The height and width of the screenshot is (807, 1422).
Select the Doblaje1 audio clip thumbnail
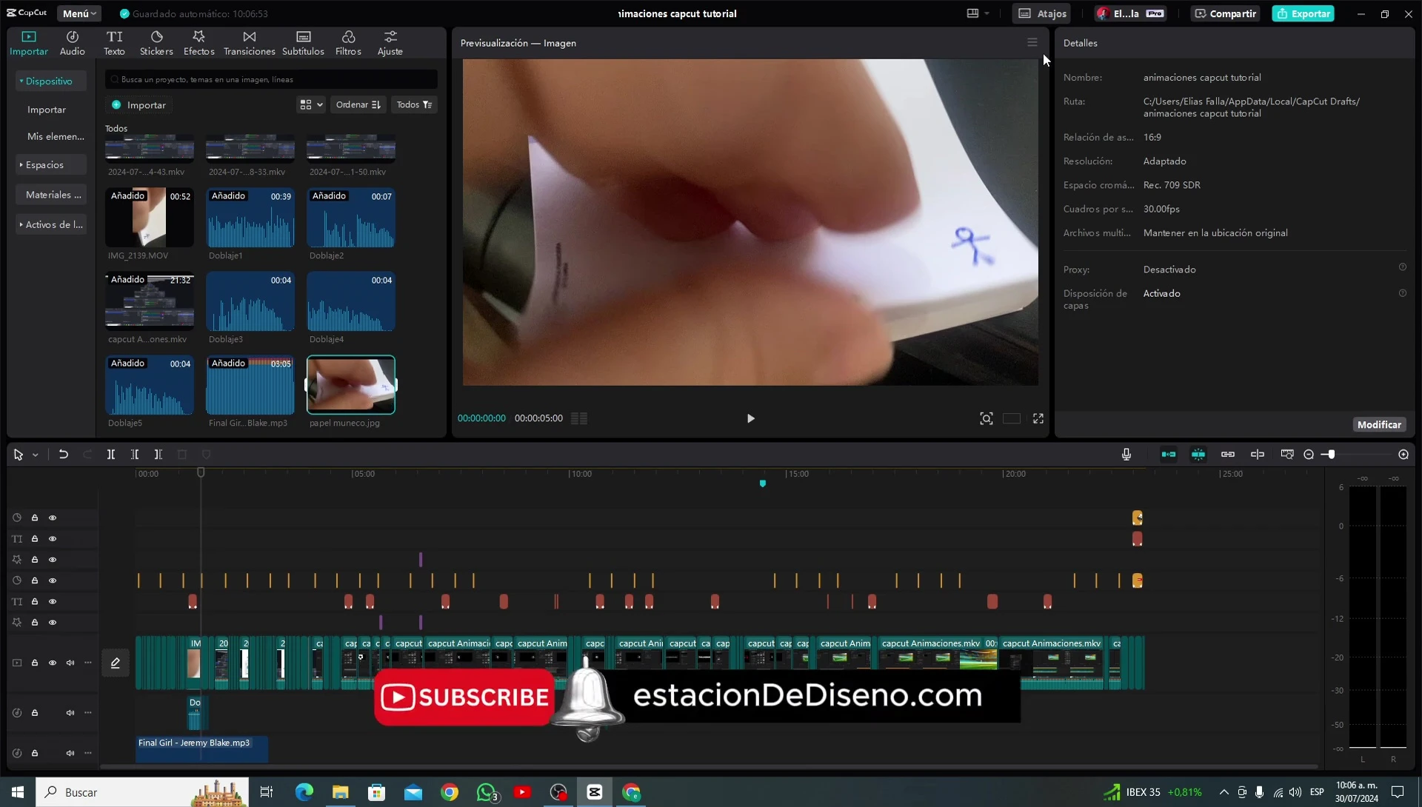pyautogui.click(x=250, y=218)
